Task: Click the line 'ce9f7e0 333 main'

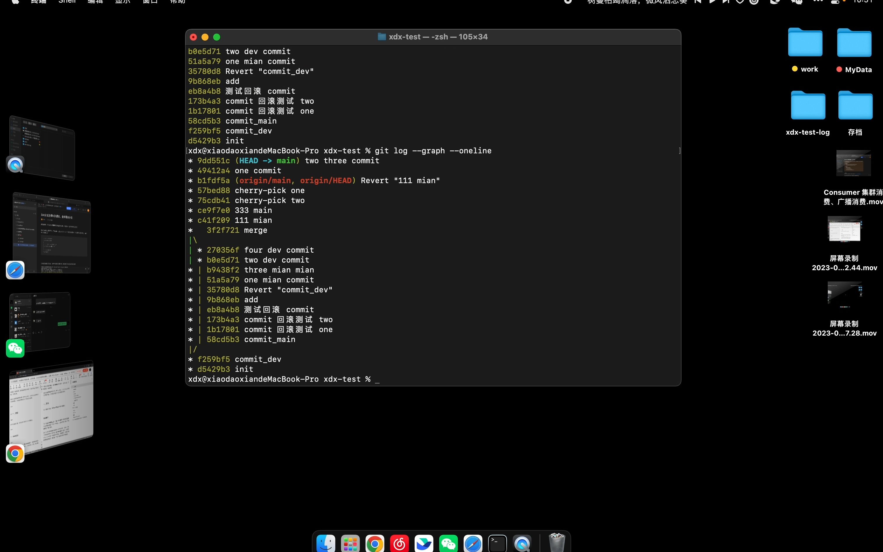Action: 234,210
